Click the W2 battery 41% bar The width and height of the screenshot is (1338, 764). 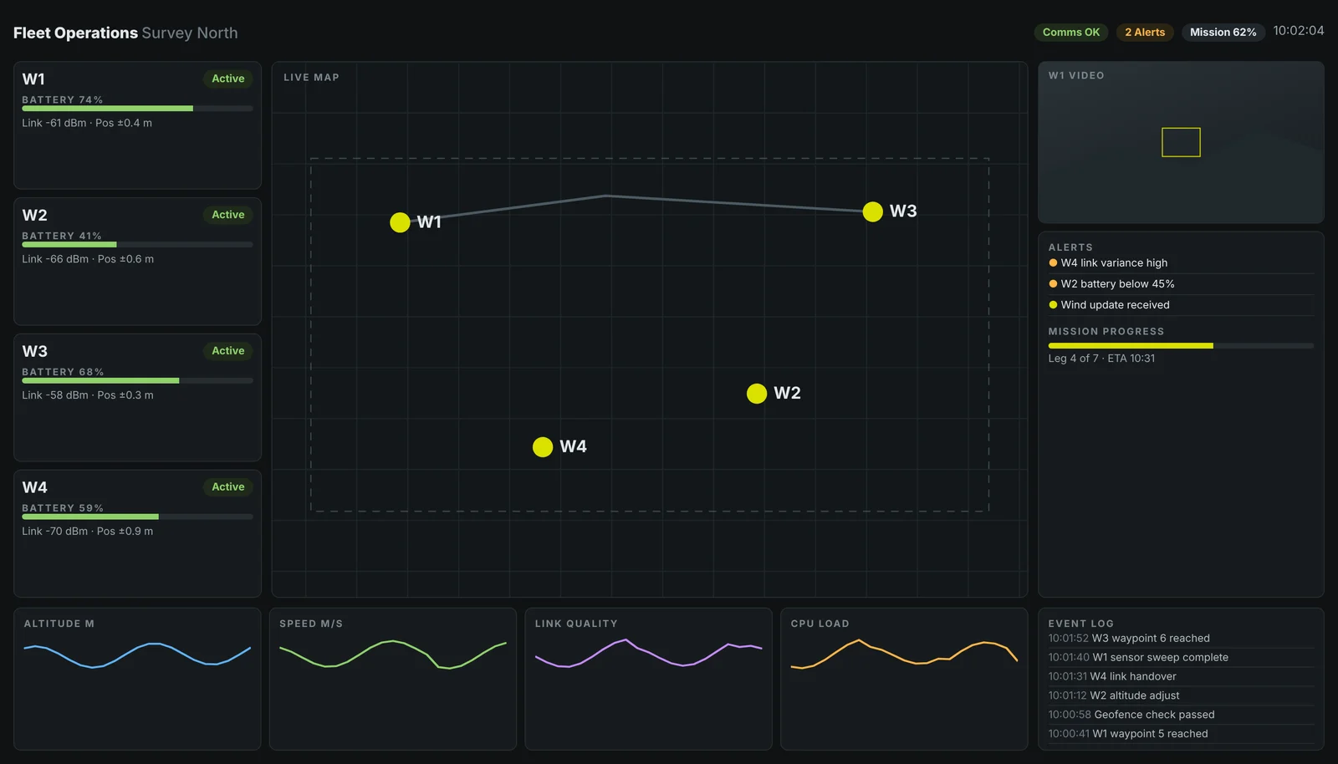tap(137, 245)
